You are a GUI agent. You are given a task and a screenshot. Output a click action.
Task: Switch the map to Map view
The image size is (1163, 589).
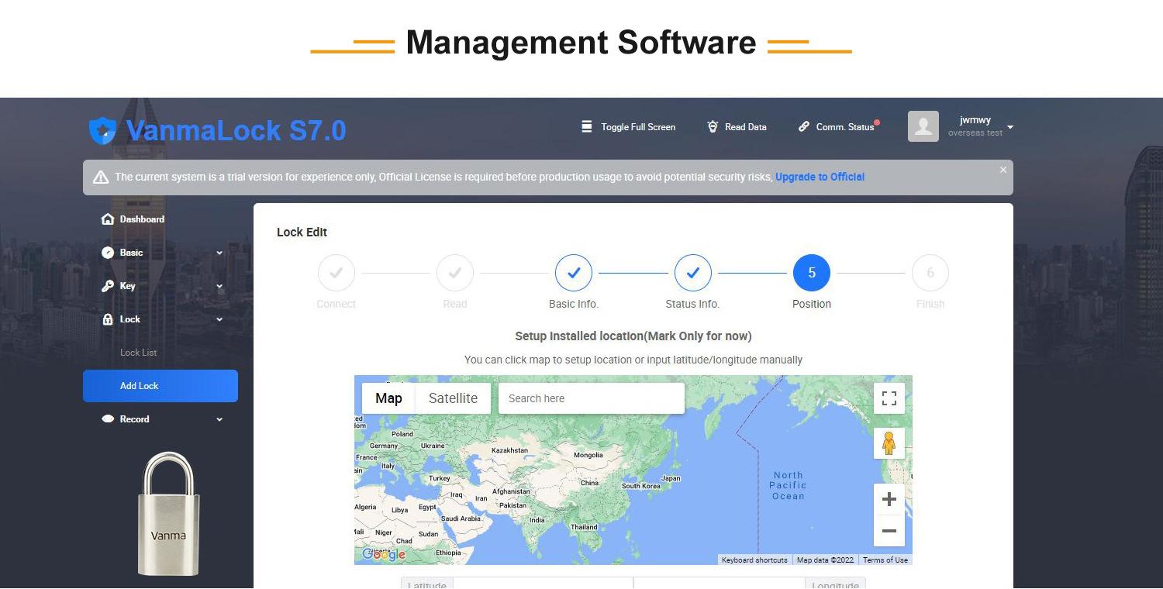(x=388, y=398)
